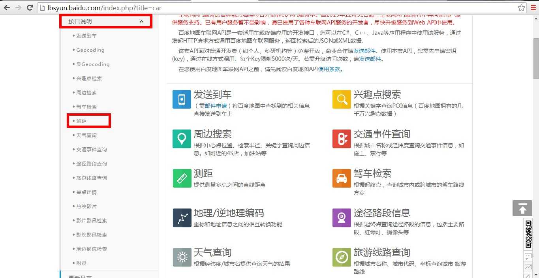This screenshot has height=278, width=539.
Task: Open 周边影院检索 sidebar entry
Action: 91,249
